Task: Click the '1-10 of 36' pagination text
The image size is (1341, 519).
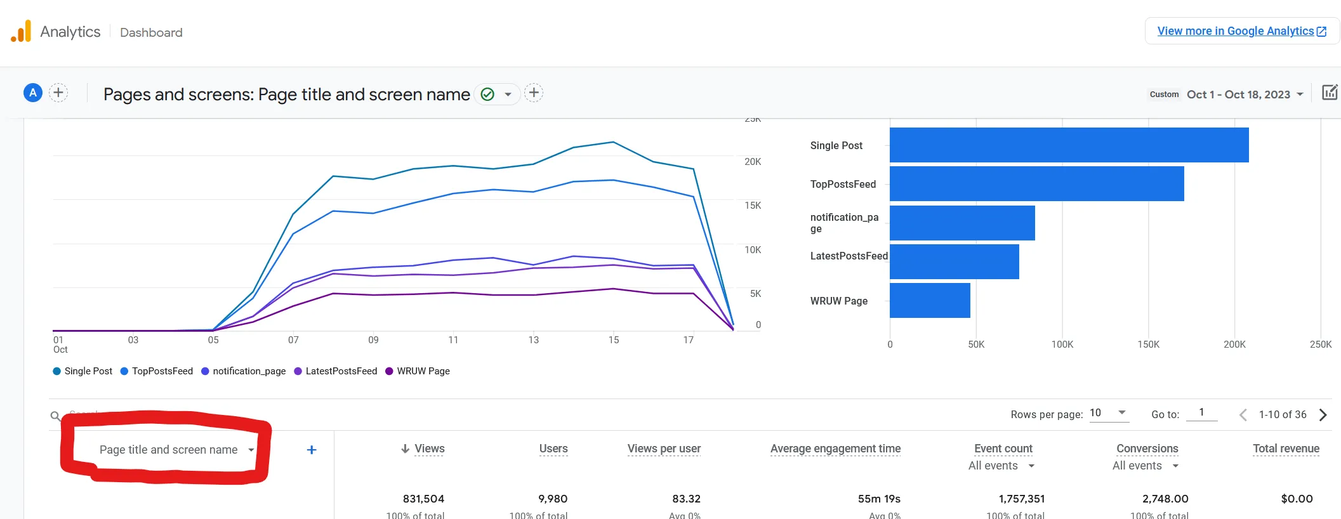Action: pos(1283,414)
